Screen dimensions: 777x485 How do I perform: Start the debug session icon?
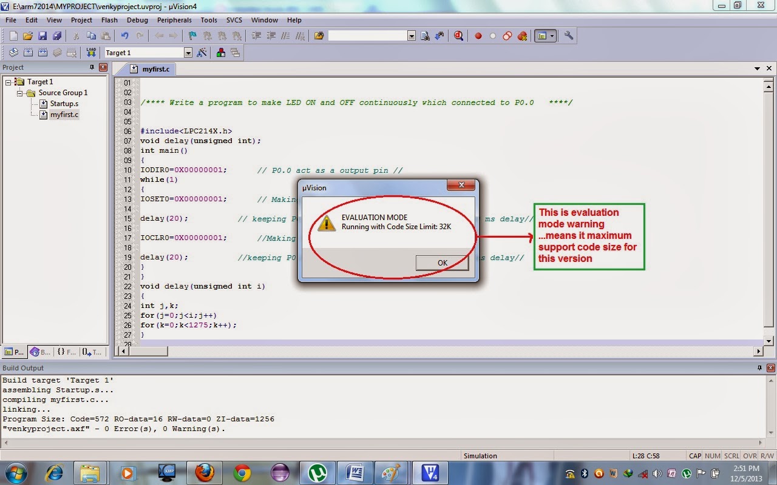point(458,36)
